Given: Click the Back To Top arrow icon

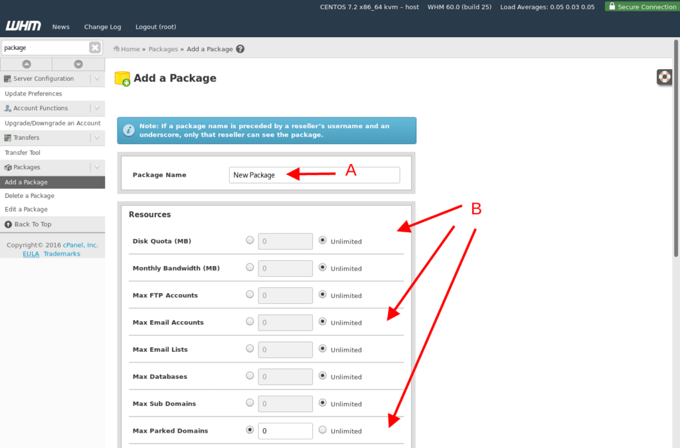Looking at the screenshot, I should (8, 224).
